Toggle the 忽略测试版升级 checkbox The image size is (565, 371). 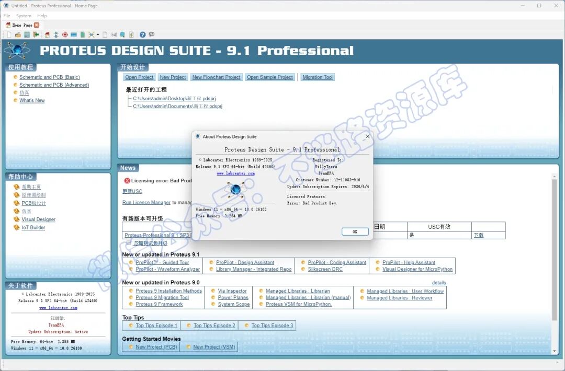pyautogui.click(x=129, y=243)
